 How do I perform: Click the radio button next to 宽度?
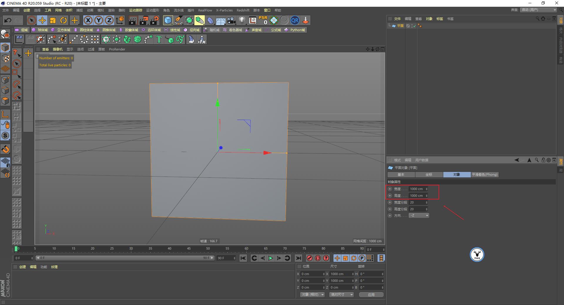pyautogui.click(x=390, y=189)
